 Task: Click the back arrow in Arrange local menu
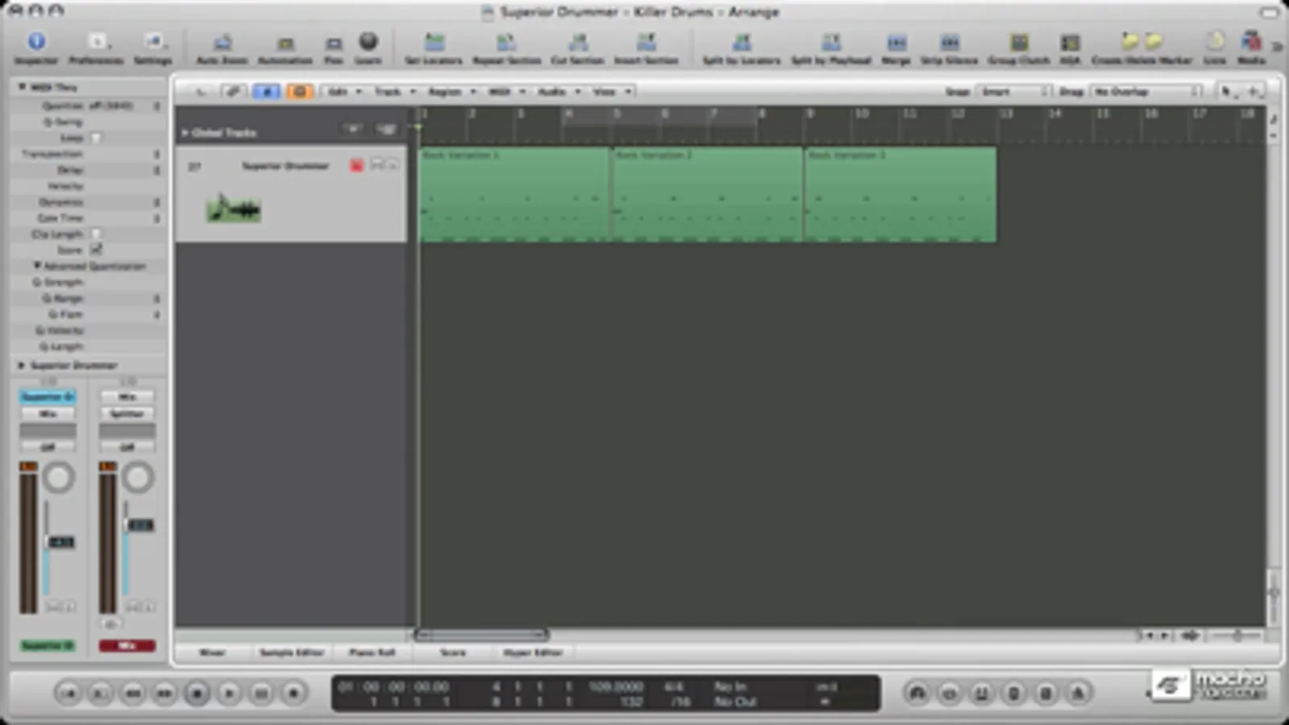coord(202,92)
